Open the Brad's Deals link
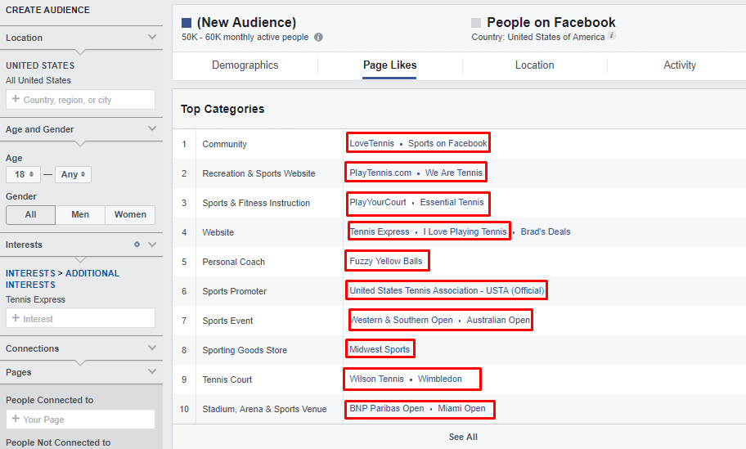746x449 pixels. [x=546, y=231]
